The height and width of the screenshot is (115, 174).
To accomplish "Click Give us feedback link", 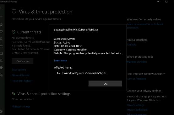I will tap(136, 79).
